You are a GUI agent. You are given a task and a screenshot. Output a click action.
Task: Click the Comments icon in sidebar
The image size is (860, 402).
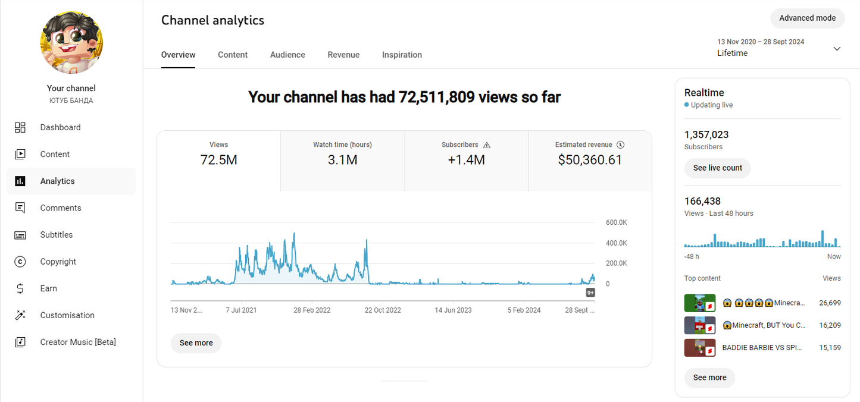point(20,208)
